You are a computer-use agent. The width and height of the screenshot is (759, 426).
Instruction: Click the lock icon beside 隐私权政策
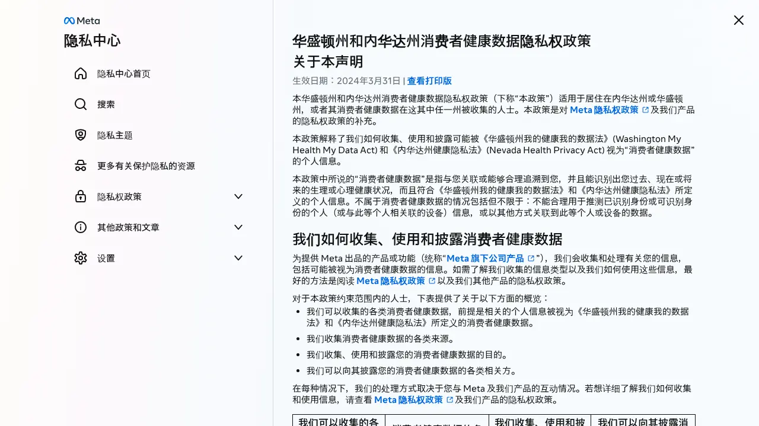pos(81,196)
